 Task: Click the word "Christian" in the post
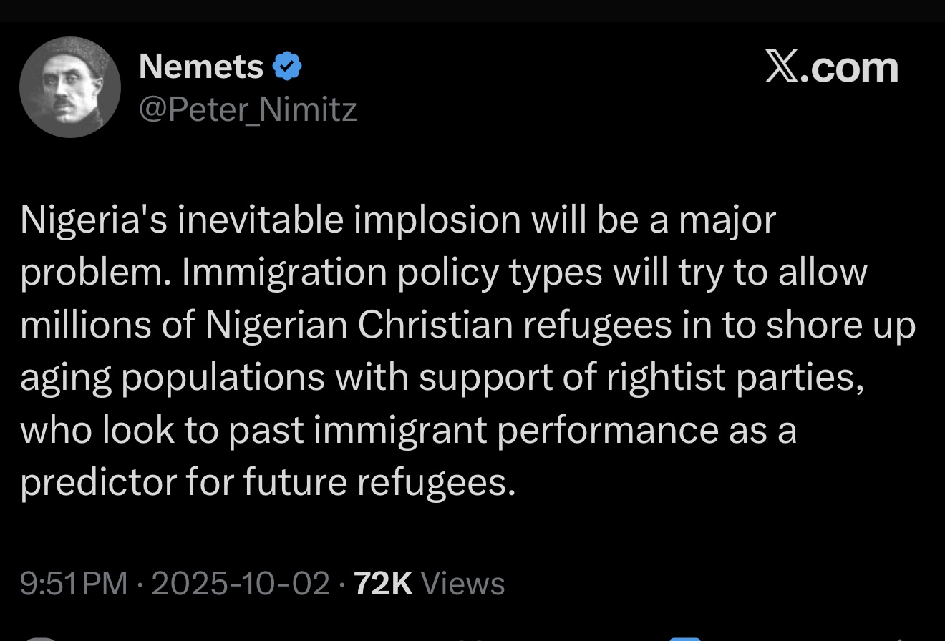click(x=435, y=324)
